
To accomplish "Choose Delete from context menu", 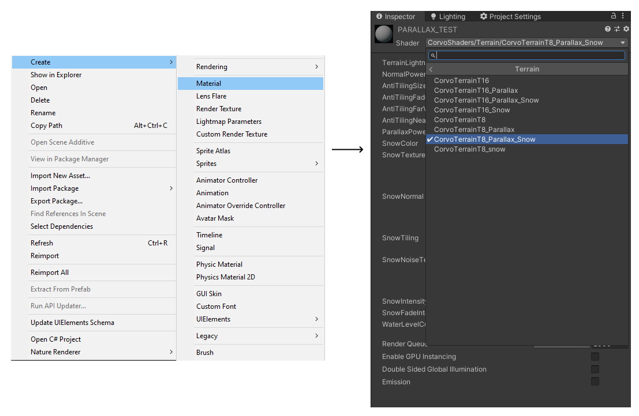I will (94, 100).
